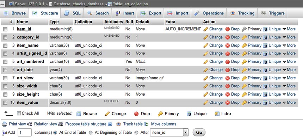Tick the checkbox for item_name row
Viewport: 303px width, 139px height.
5,46
